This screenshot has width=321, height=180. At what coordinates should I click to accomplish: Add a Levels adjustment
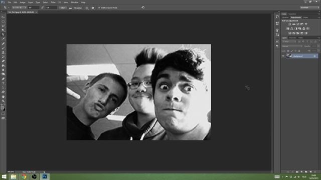[x=294, y=24]
